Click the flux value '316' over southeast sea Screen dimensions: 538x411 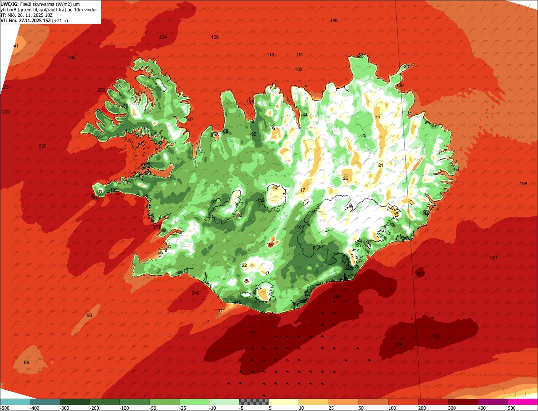click(398, 345)
